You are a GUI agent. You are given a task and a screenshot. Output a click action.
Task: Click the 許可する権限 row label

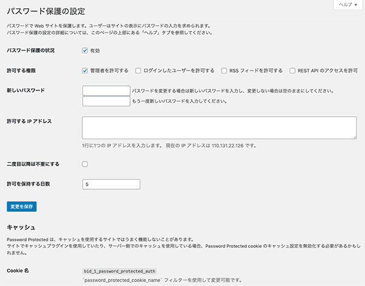(x=23, y=71)
